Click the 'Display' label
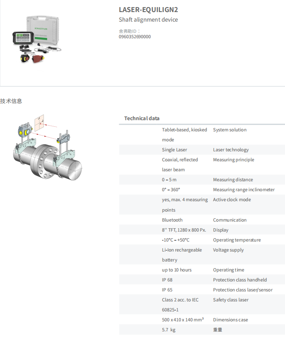This screenshot has height=338, width=285. (221, 230)
